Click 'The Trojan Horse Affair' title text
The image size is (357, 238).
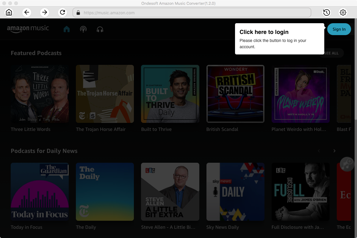101,129
